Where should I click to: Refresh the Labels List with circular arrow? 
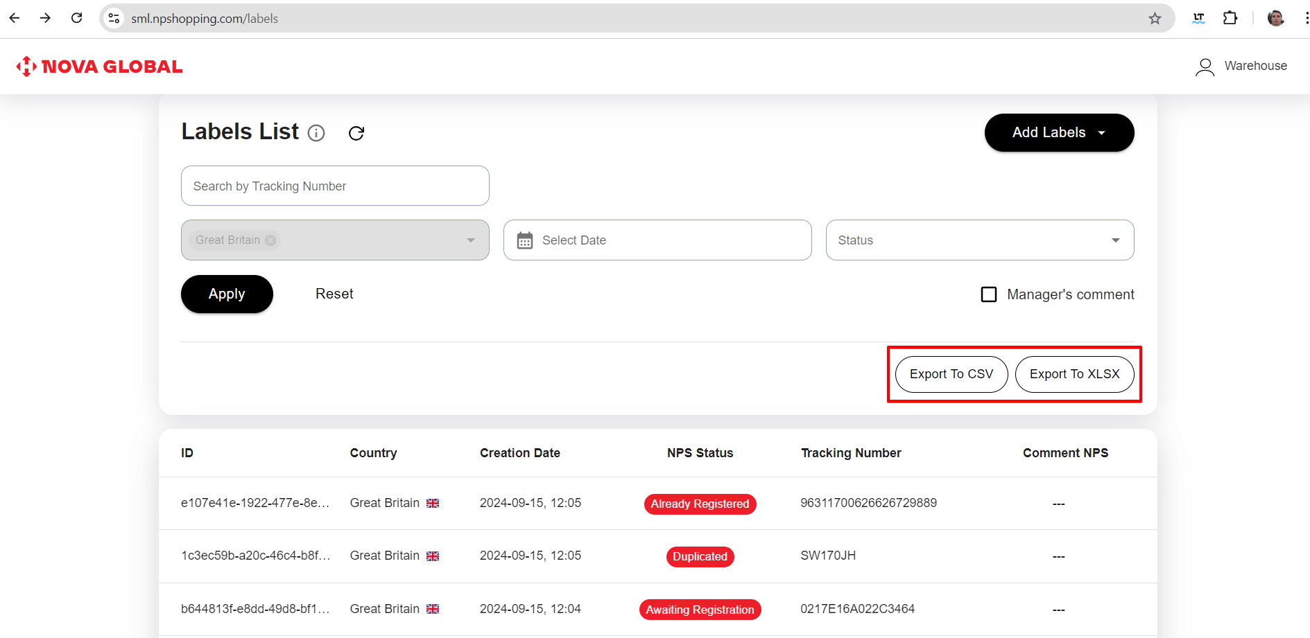click(356, 133)
